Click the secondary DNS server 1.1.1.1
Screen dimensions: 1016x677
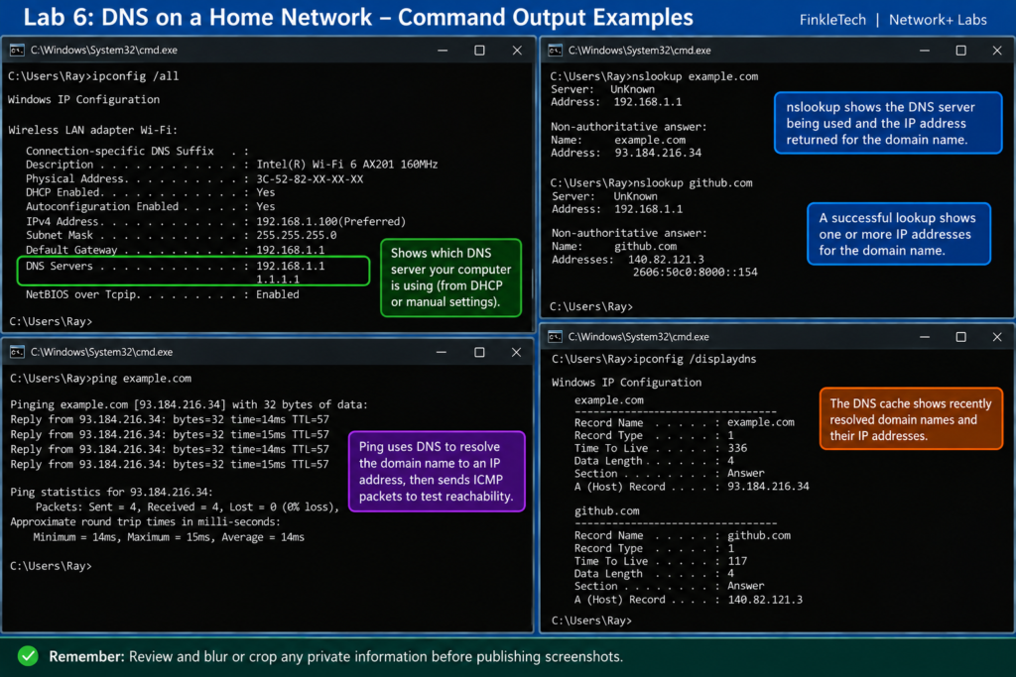[x=278, y=279]
